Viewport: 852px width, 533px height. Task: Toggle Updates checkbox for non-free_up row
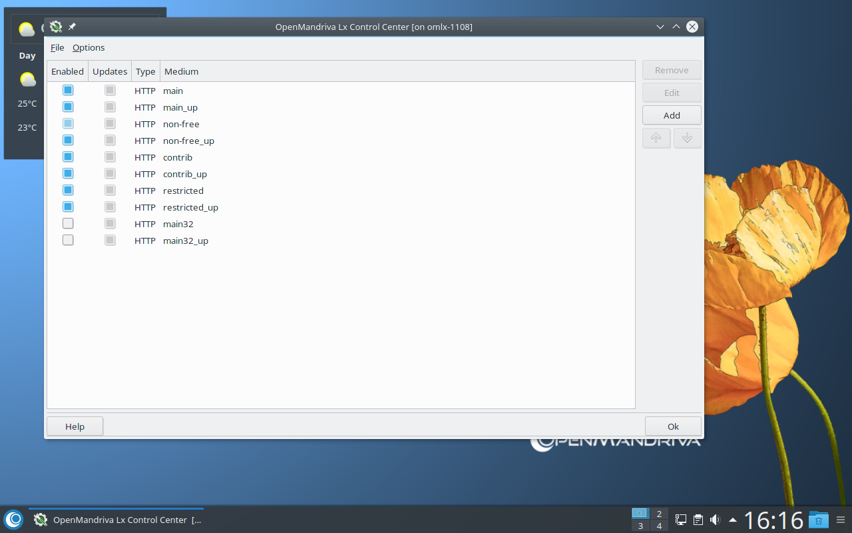click(x=110, y=140)
